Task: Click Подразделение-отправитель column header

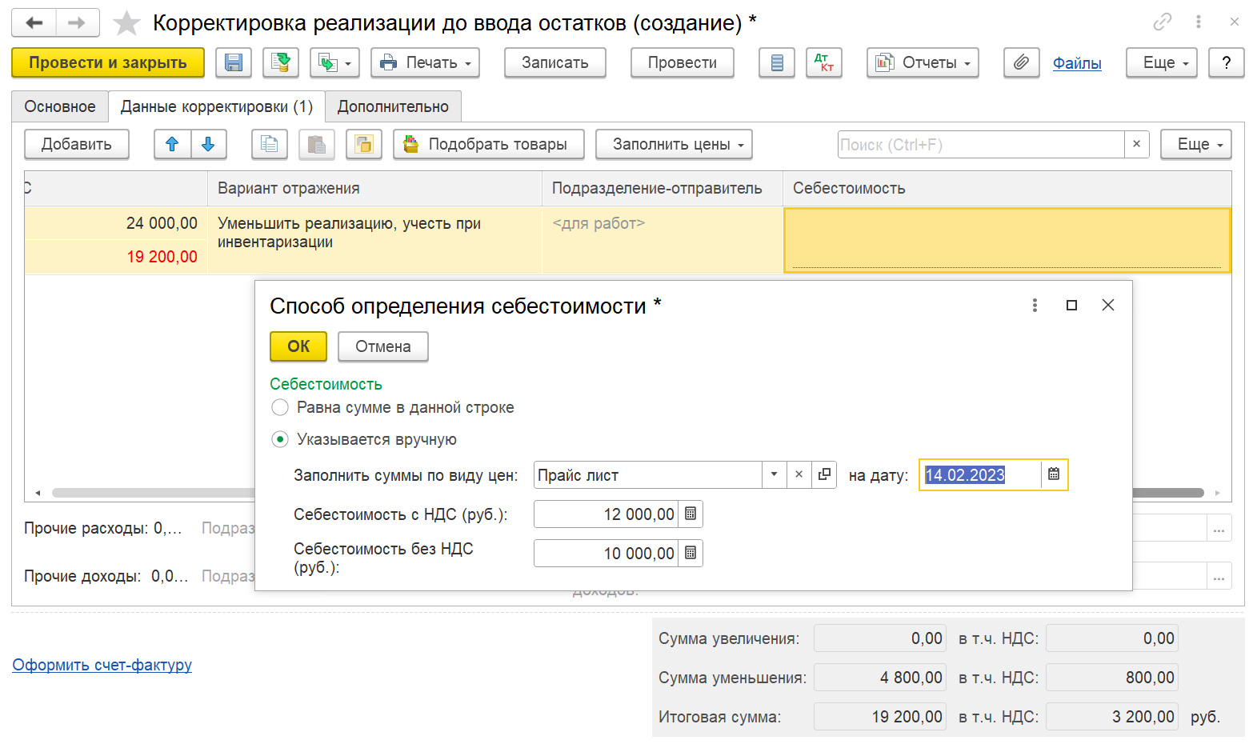Action: tap(663, 188)
